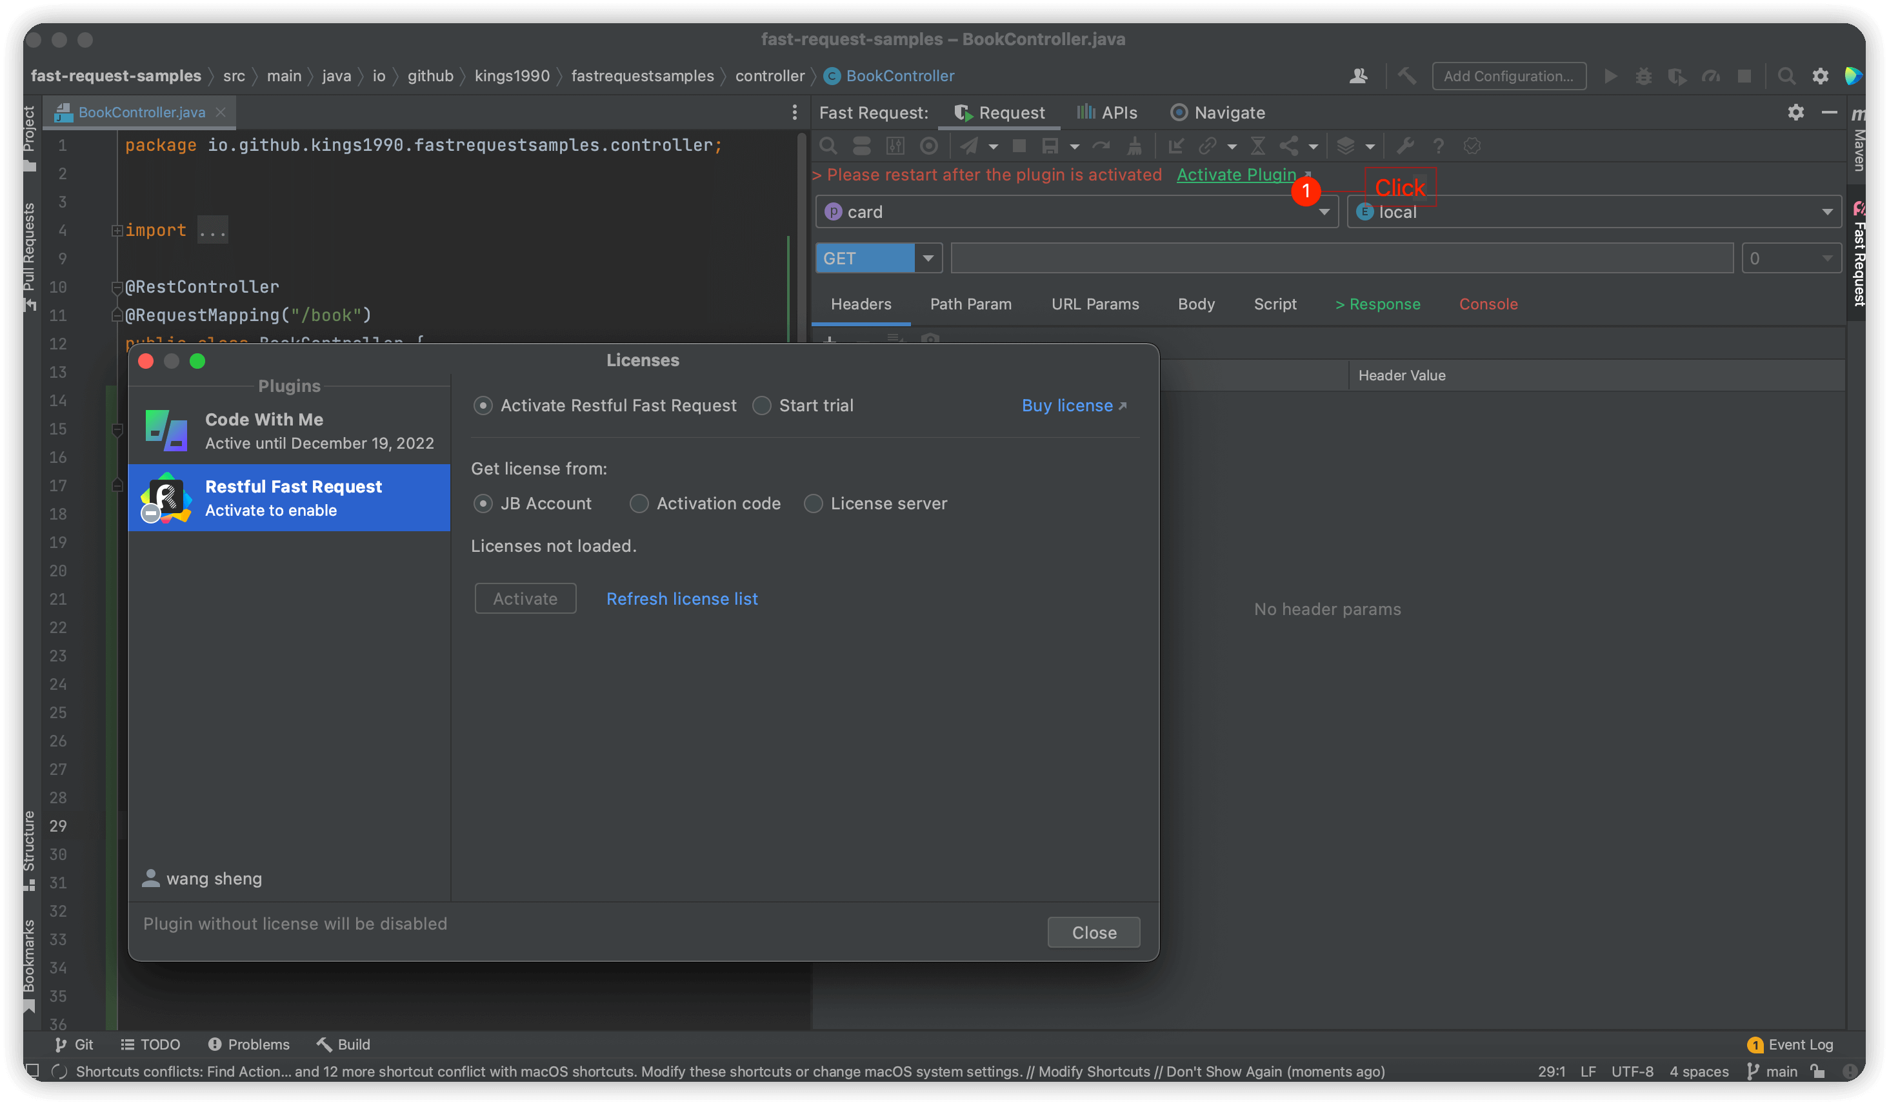This screenshot has width=1889, height=1105.
Task: Select License server radio button
Action: [813, 504]
